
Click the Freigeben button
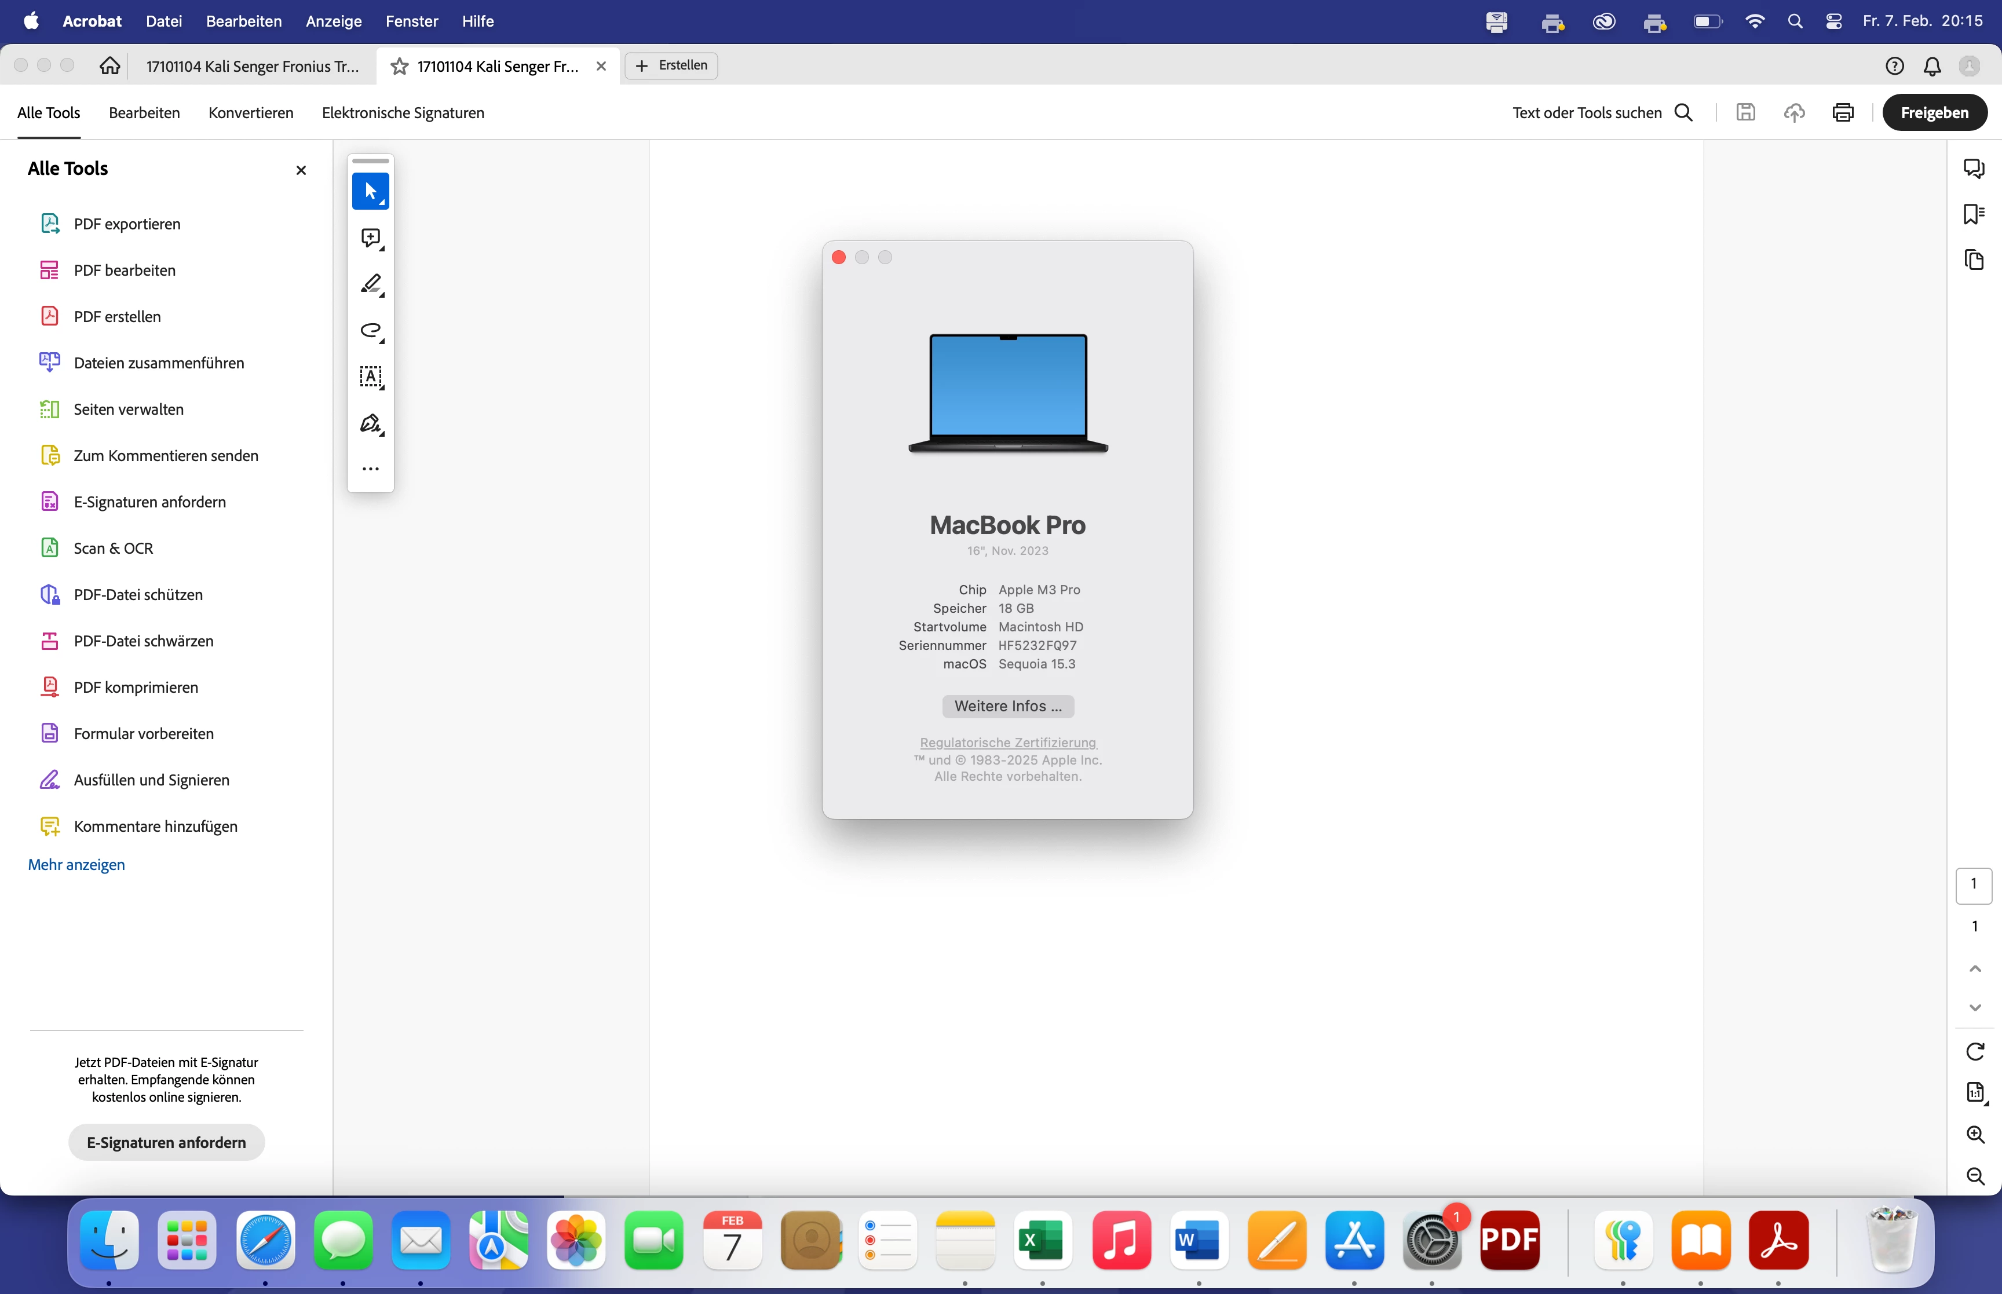coord(1934,112)
